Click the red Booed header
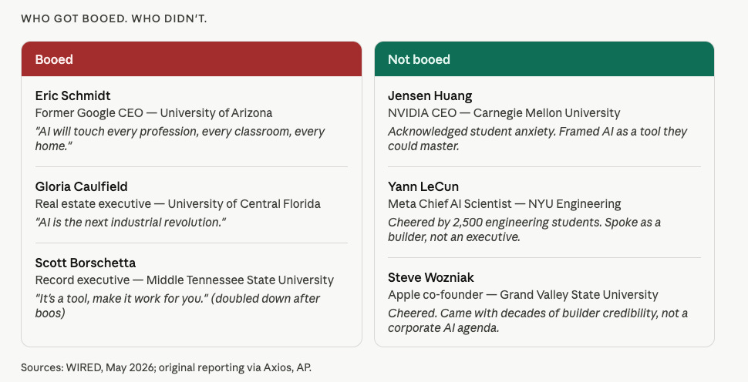748x382 pixels. [191, 59]
